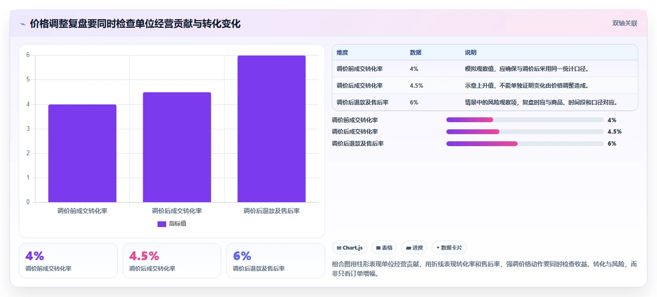Click table cell 调价后成交转化率
This screenshot has height=297, width=657.
[x=360, y=86]
